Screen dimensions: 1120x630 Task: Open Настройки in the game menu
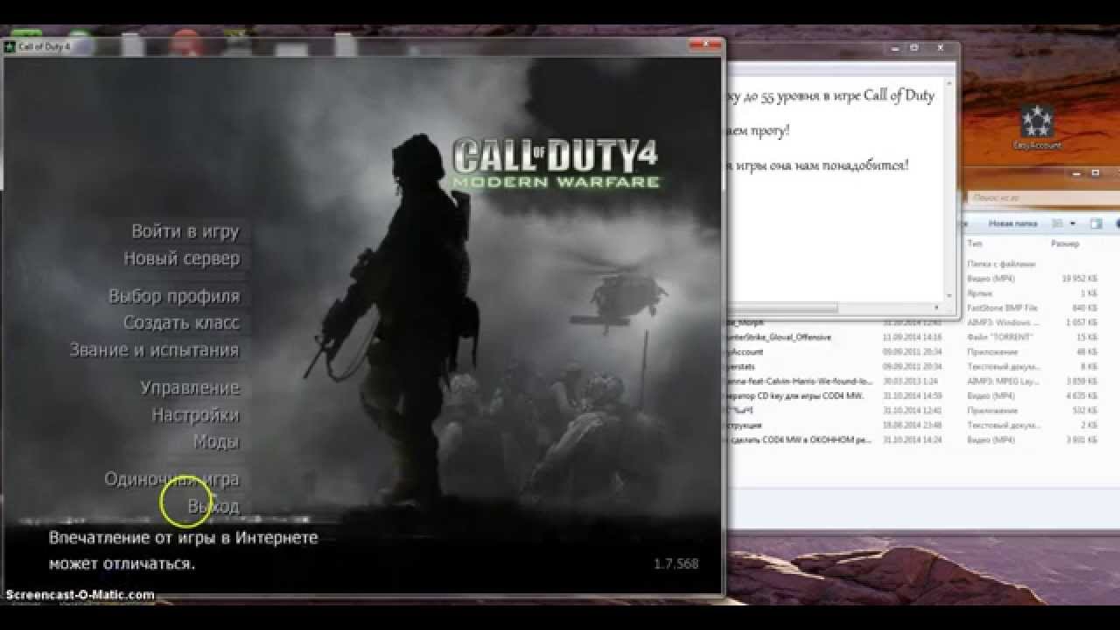(195, 414)
